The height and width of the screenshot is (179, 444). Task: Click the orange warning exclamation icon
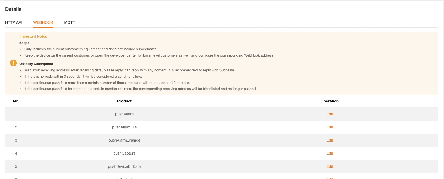pos(13,63)
